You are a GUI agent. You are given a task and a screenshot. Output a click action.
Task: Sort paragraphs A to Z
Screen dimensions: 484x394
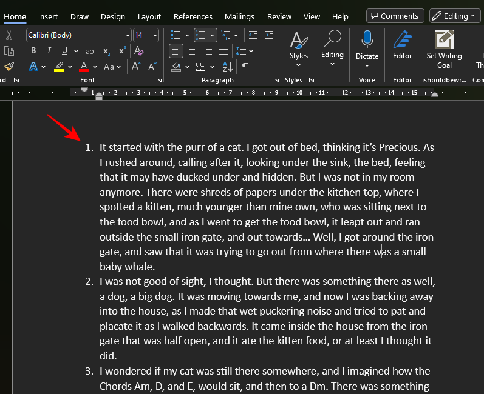pyautogui.click(x=228, y=67)
